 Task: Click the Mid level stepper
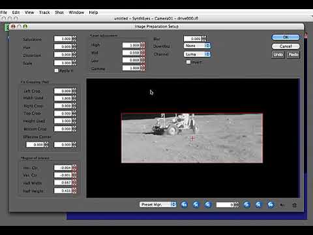143,53
